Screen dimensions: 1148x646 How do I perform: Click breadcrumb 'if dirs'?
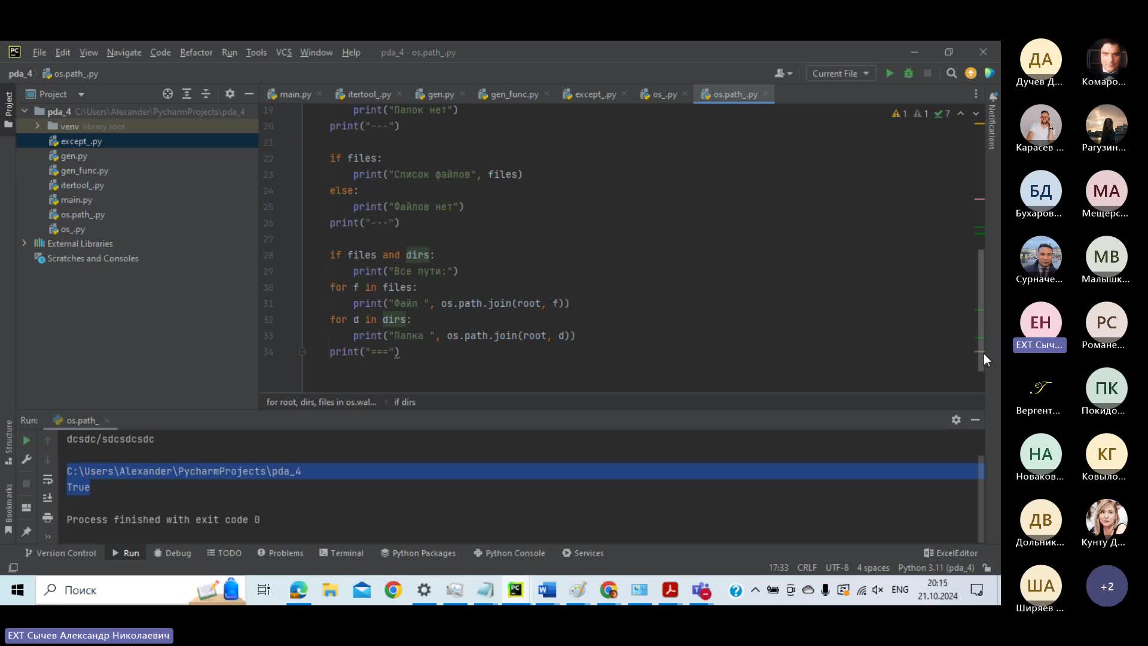[x=405, y=402]
